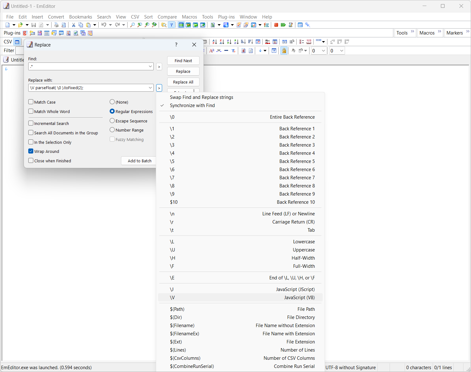The height and width of the screenshot is (372, 471).
Task: Click the Delete duplicate lines Abc icon
Action: (267, 42)
